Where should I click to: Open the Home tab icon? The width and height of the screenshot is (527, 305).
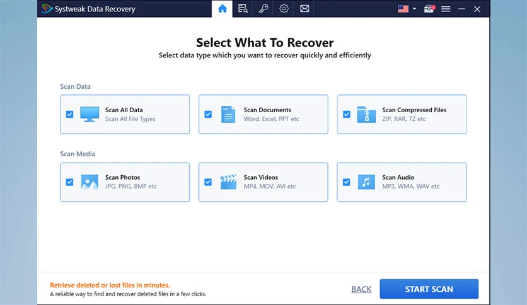pyautogui.click(x=222, y=9)
